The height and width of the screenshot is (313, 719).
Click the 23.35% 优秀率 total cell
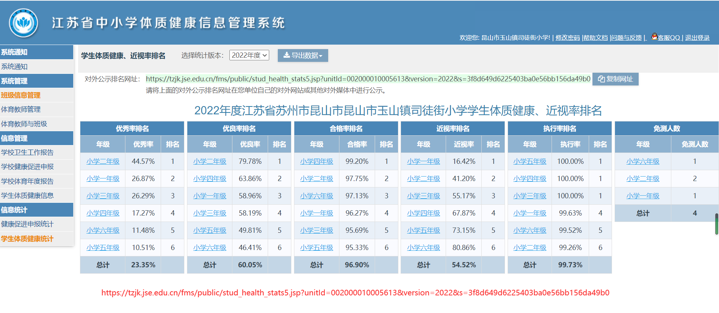click(143, 265)
